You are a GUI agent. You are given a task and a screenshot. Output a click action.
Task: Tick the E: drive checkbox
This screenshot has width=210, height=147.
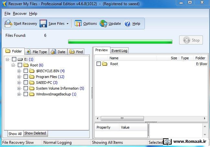[x=14, y=59]
